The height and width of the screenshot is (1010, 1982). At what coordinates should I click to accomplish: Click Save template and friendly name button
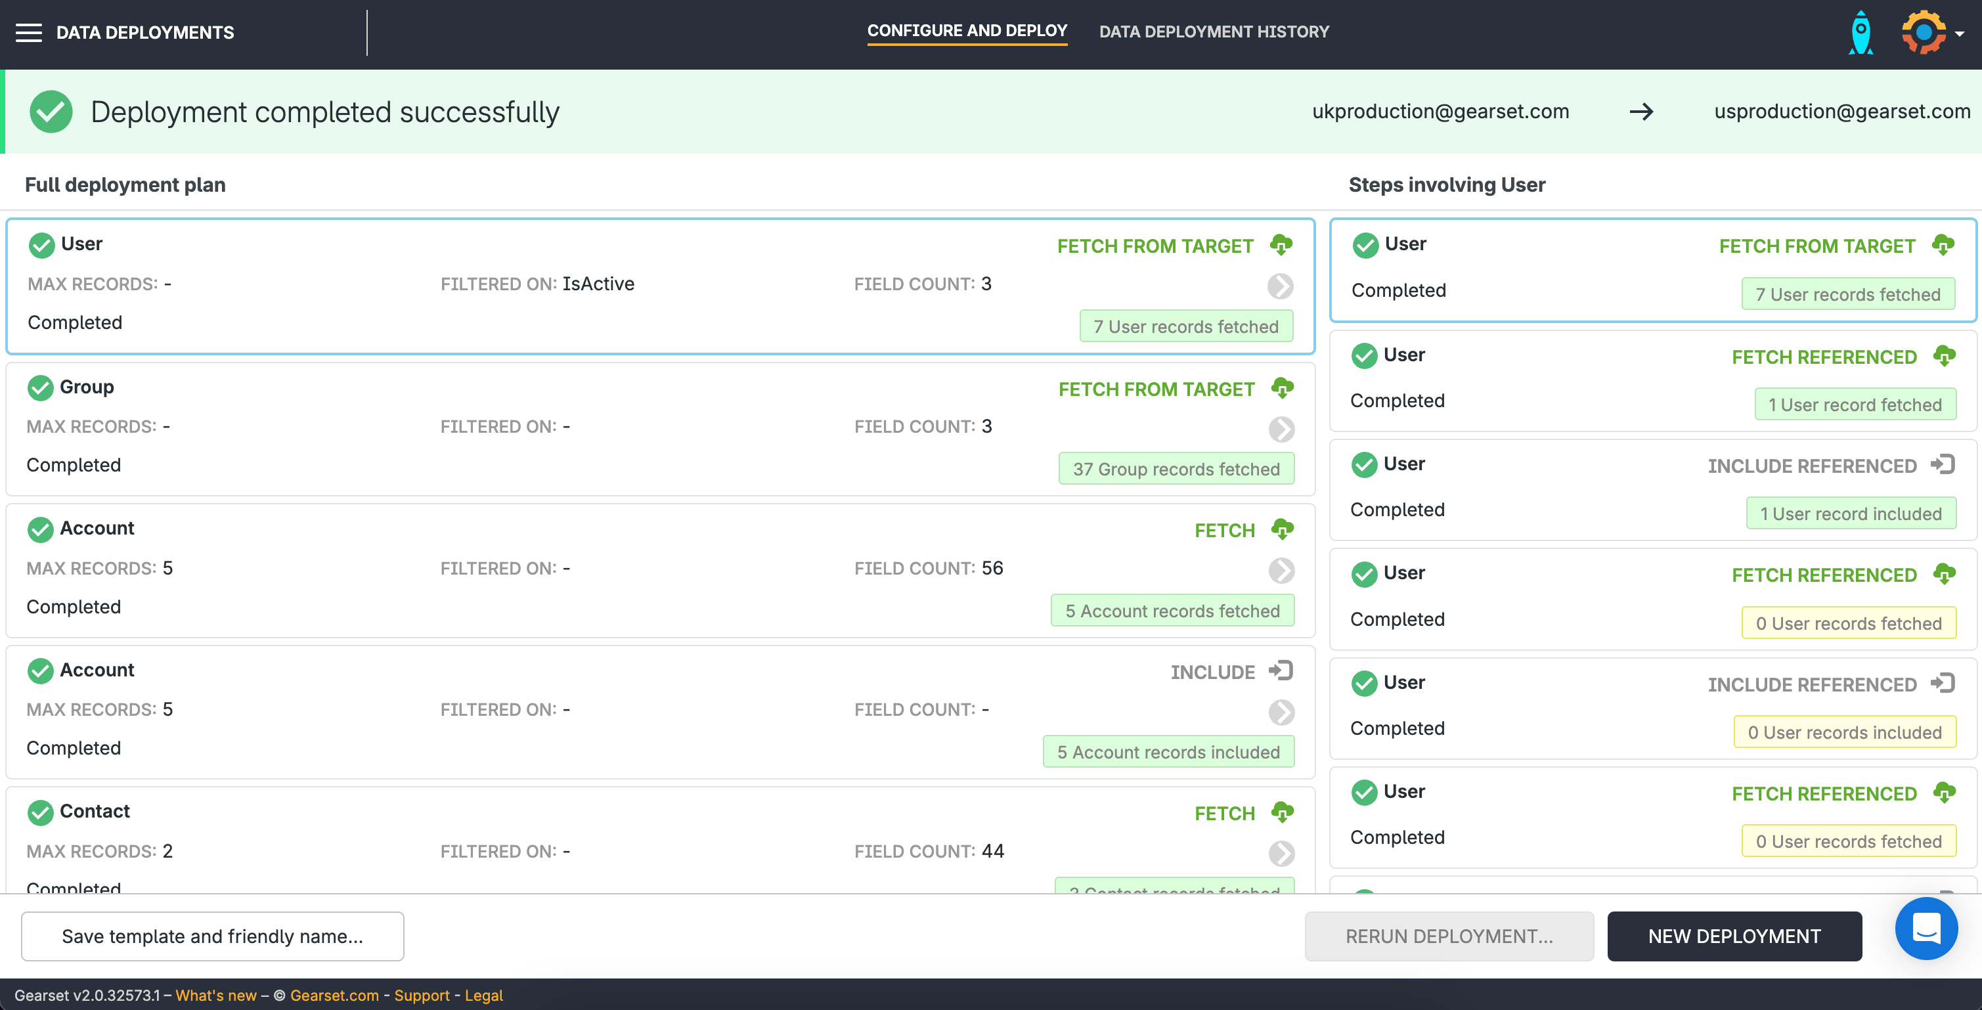[212, 936]
